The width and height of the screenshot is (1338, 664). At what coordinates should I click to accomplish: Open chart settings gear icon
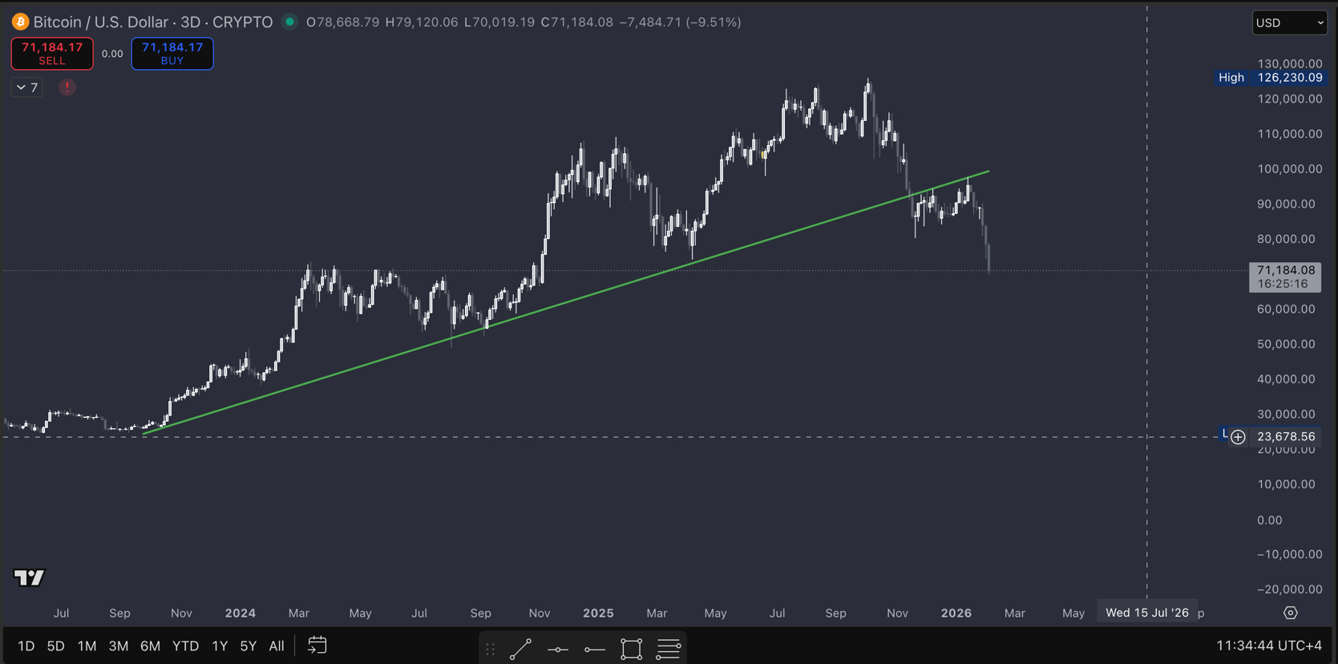point(1290,613)
